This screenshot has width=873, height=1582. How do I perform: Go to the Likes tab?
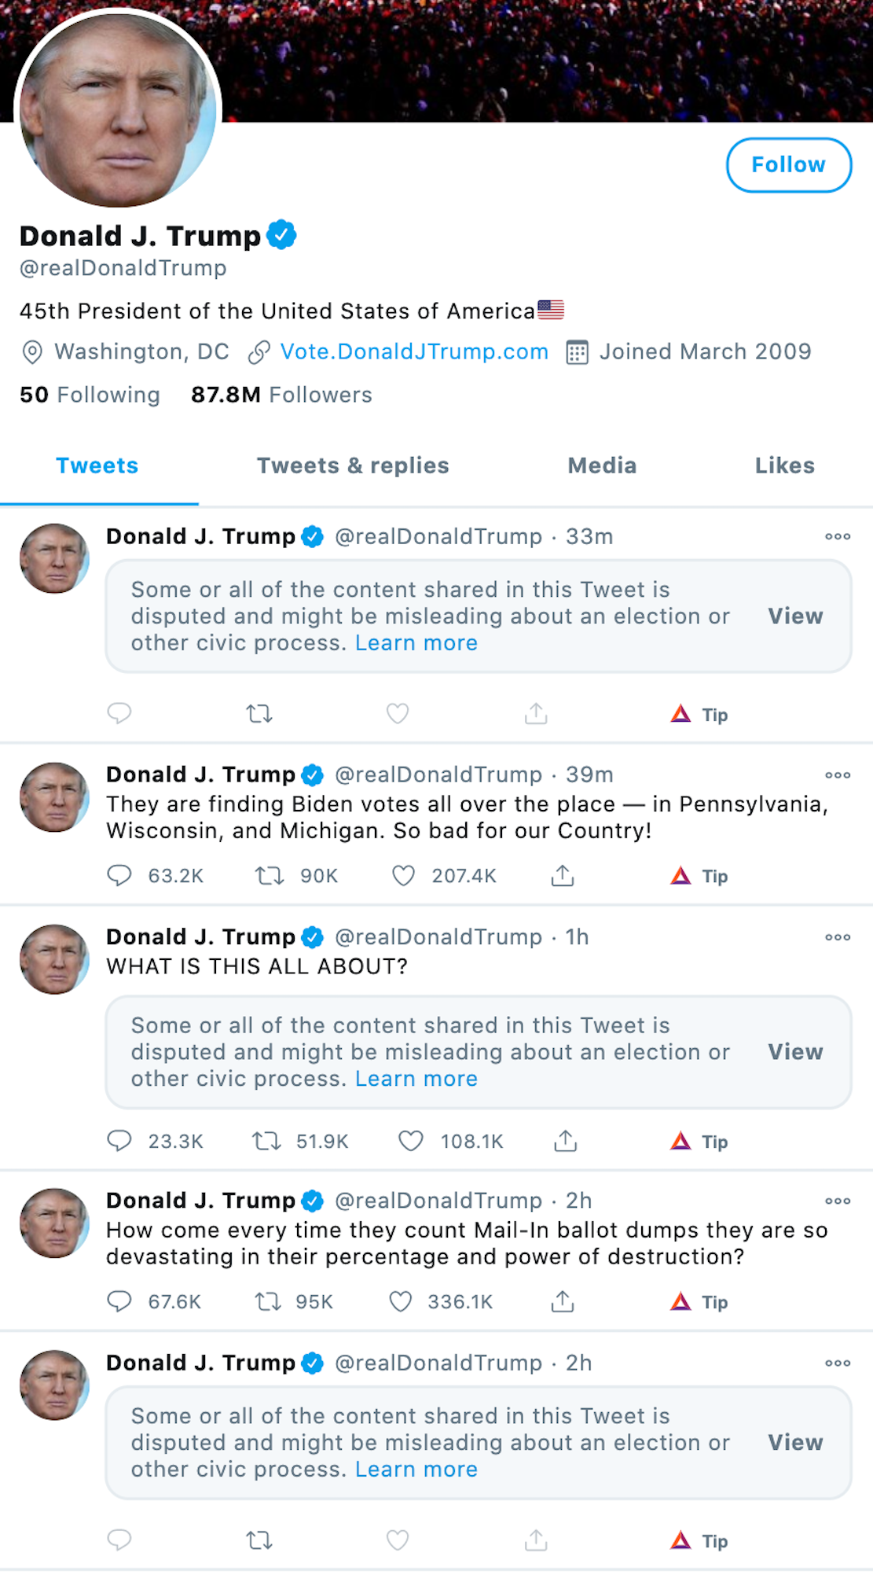pos(784,465)
